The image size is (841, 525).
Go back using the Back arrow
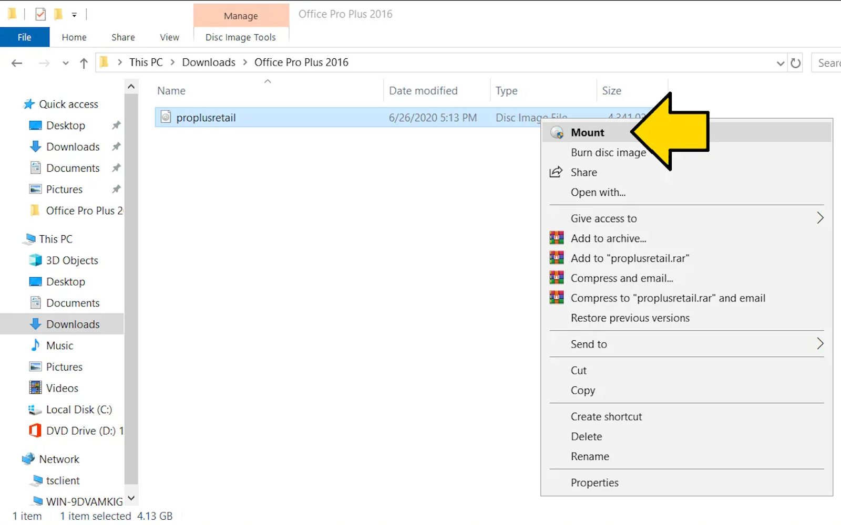[17, 63]
